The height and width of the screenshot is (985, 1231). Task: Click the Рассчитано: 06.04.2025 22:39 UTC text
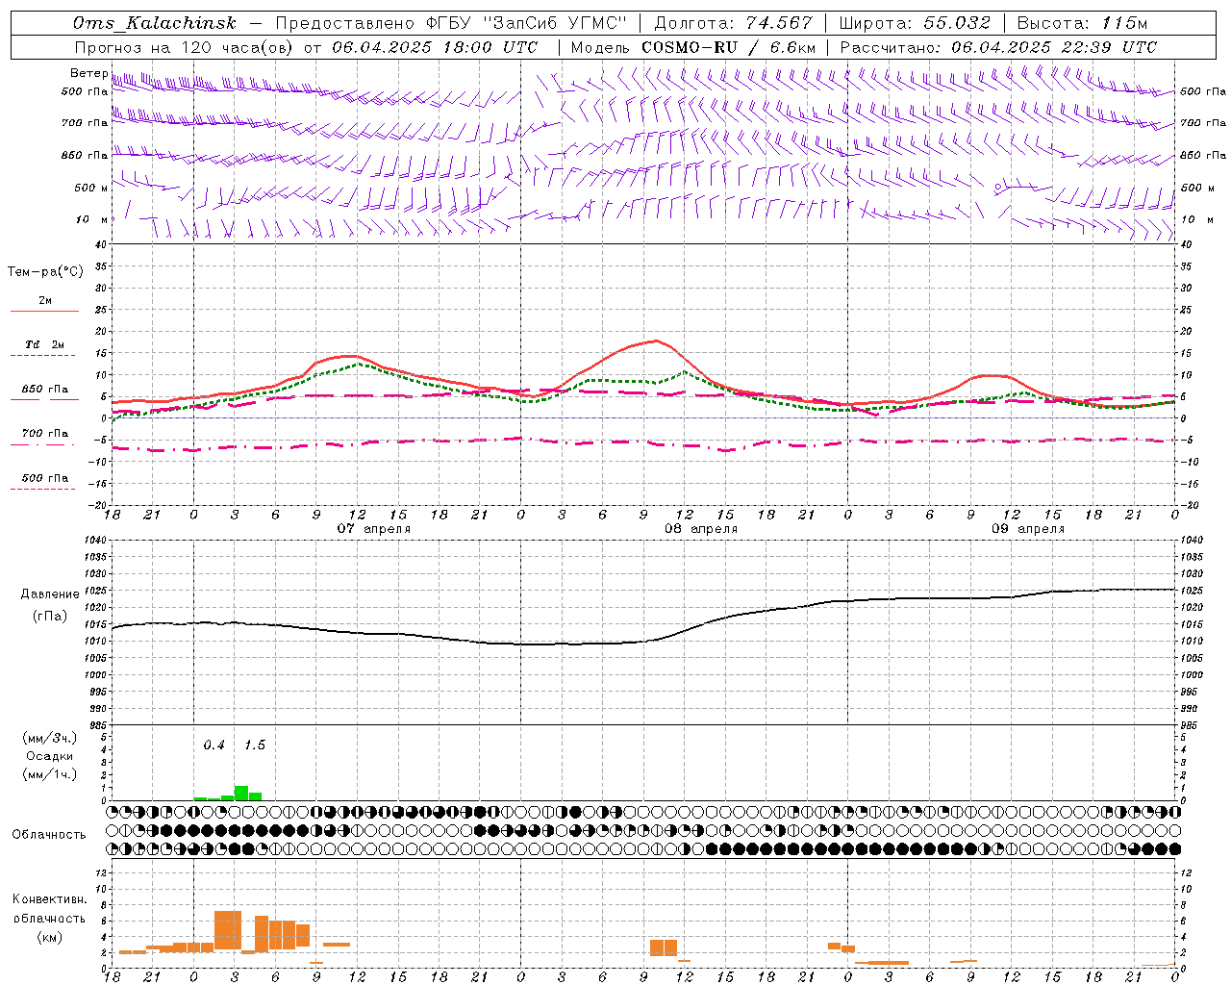tap(998, 47)
